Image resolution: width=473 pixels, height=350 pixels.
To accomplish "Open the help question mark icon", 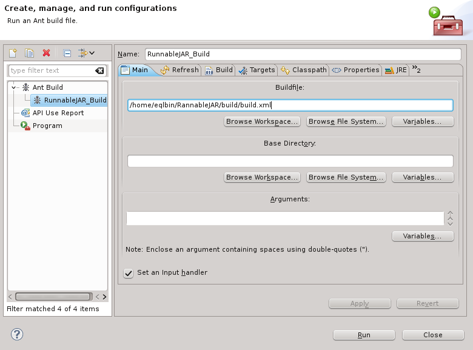I will coord(17,334).
